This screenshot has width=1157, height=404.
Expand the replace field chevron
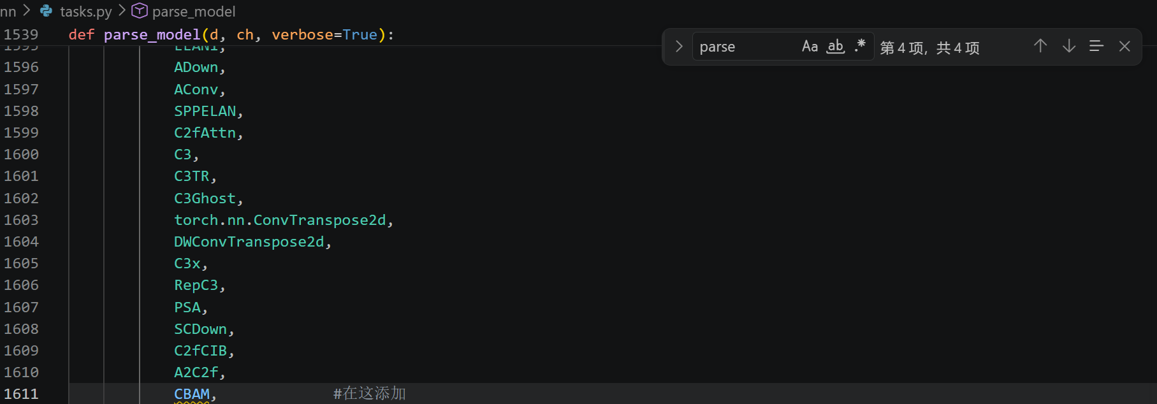679,47
